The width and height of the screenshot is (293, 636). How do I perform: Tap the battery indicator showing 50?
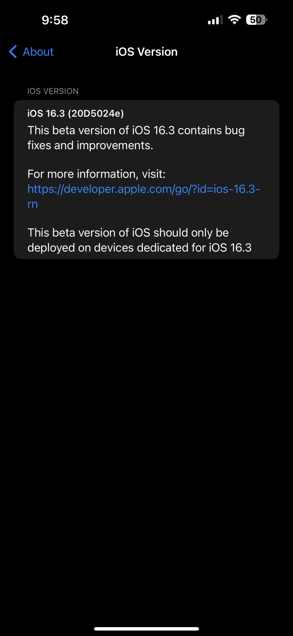[256, 20]
